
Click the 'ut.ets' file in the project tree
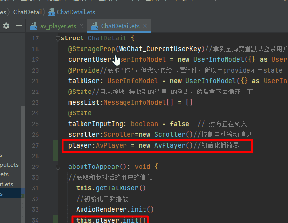pyautogui.click(x=7, y=184)
